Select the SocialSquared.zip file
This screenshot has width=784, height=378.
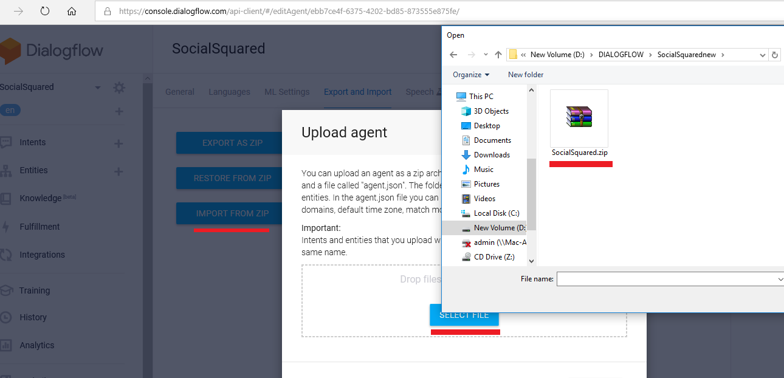coord(579,123)
